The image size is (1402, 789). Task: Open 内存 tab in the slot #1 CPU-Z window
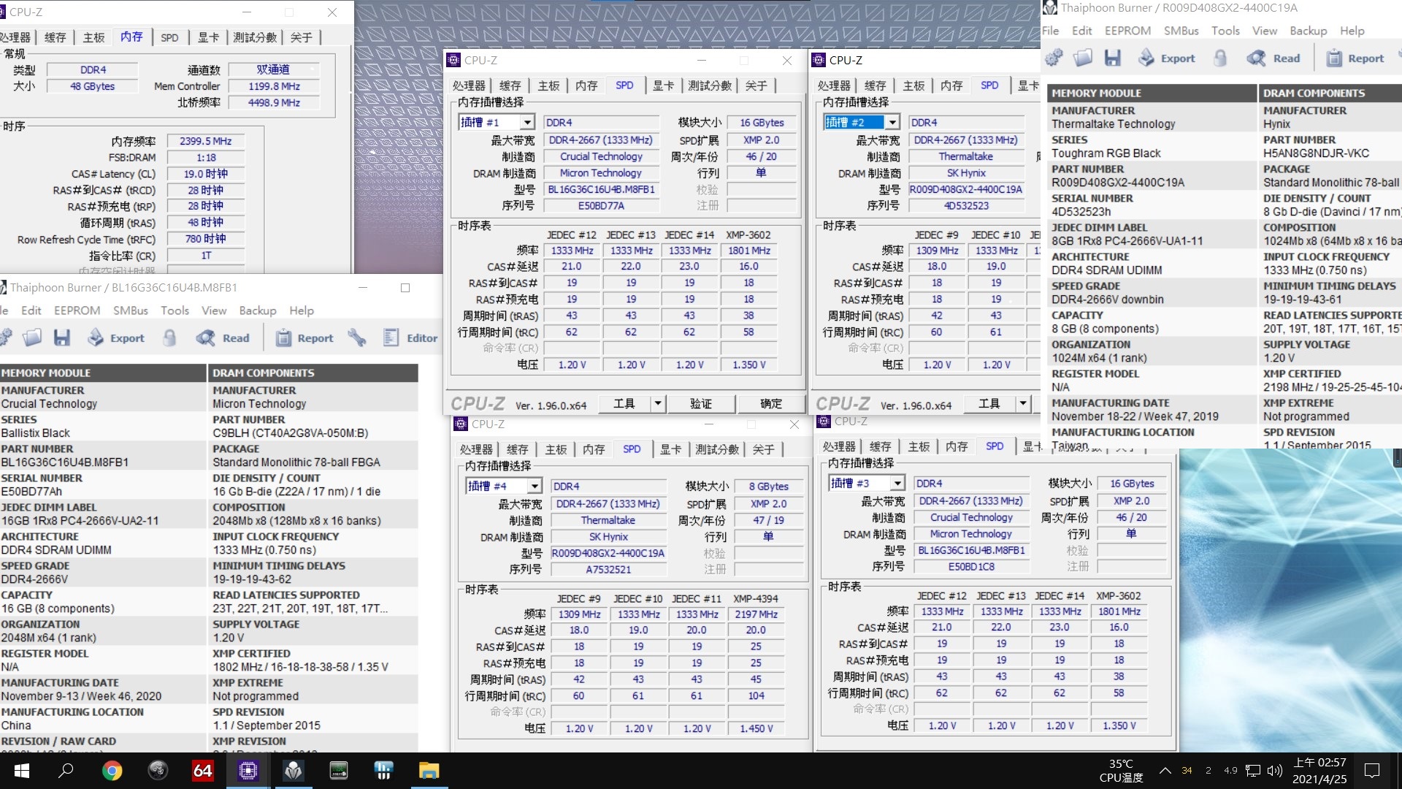pyautogui.click(x=586, y=85)
